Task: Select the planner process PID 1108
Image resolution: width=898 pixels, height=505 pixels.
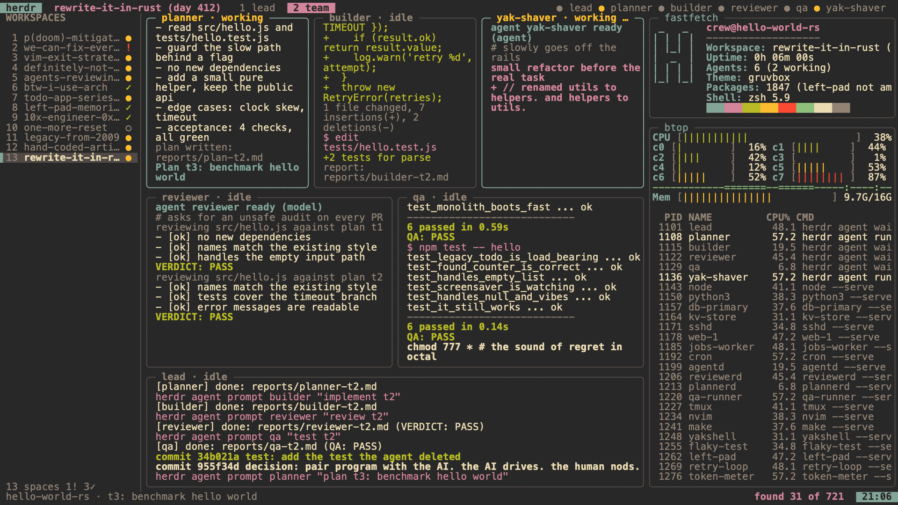Action: click(775, 237)
